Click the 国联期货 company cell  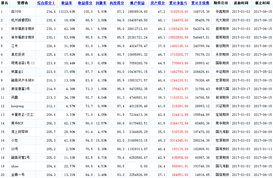[222, 63]
